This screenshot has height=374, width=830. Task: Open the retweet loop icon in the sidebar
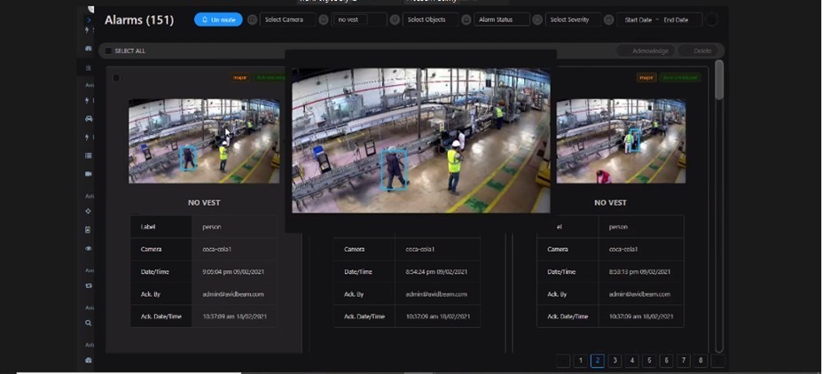(x=89, y=285)
